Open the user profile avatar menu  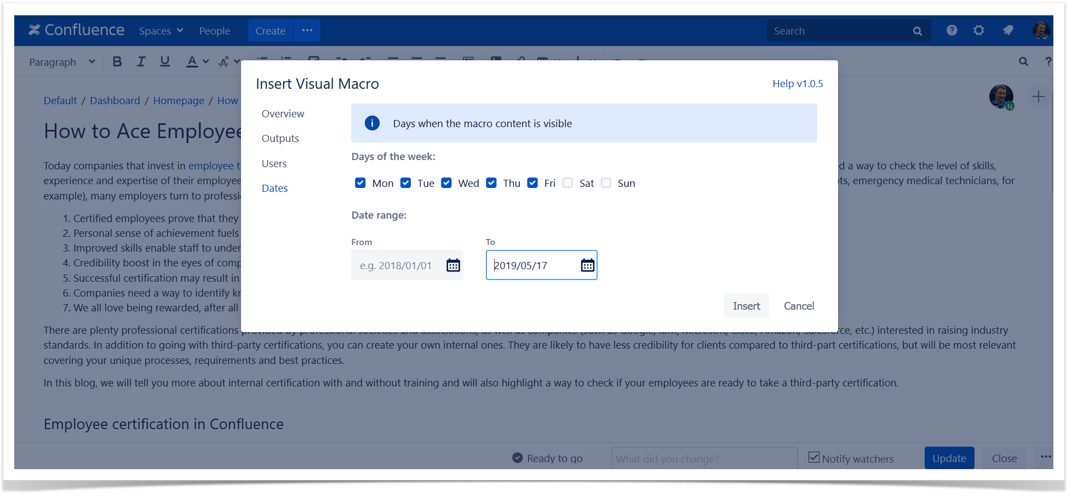pos(1041,30)
